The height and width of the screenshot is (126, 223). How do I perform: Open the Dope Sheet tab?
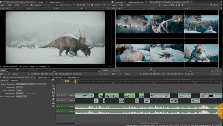[72, 78]
